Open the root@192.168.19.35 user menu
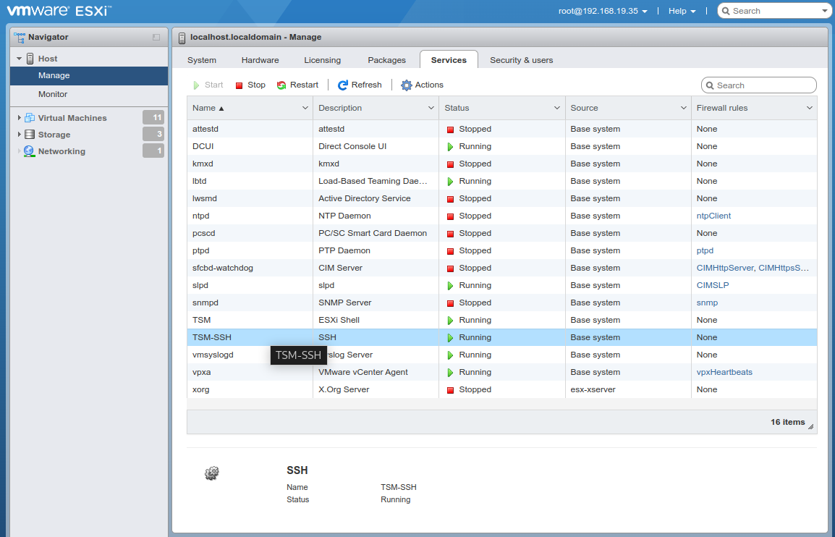Image resolution: width=835 pixels, height=537 pixels. tap(602, 11)
